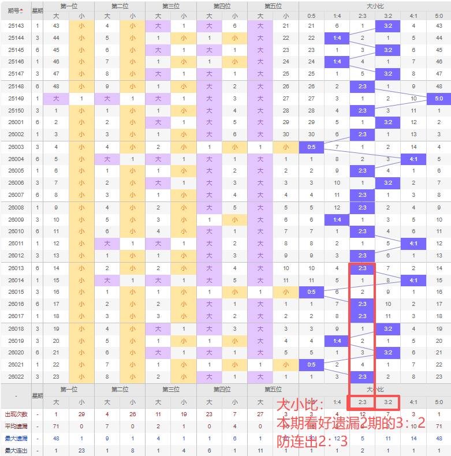The height and width of the screenshot is (456, 451).
Task: Select period row 25150
Action: pos(226,110)
